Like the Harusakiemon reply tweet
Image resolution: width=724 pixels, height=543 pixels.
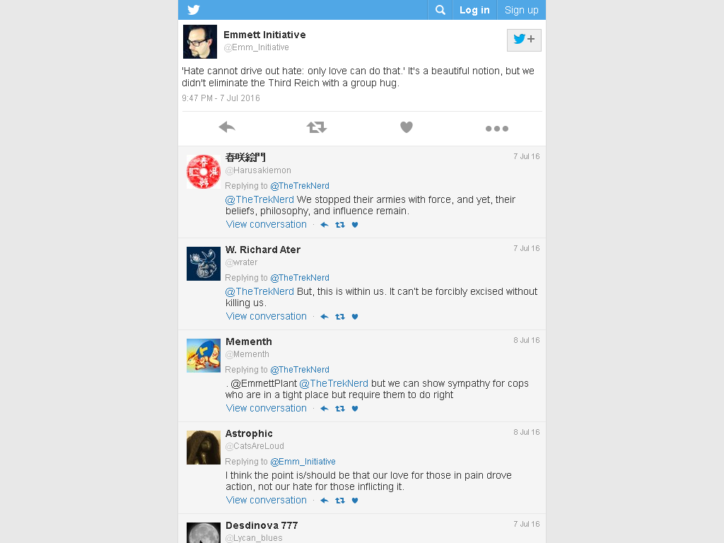click(355, 225)
